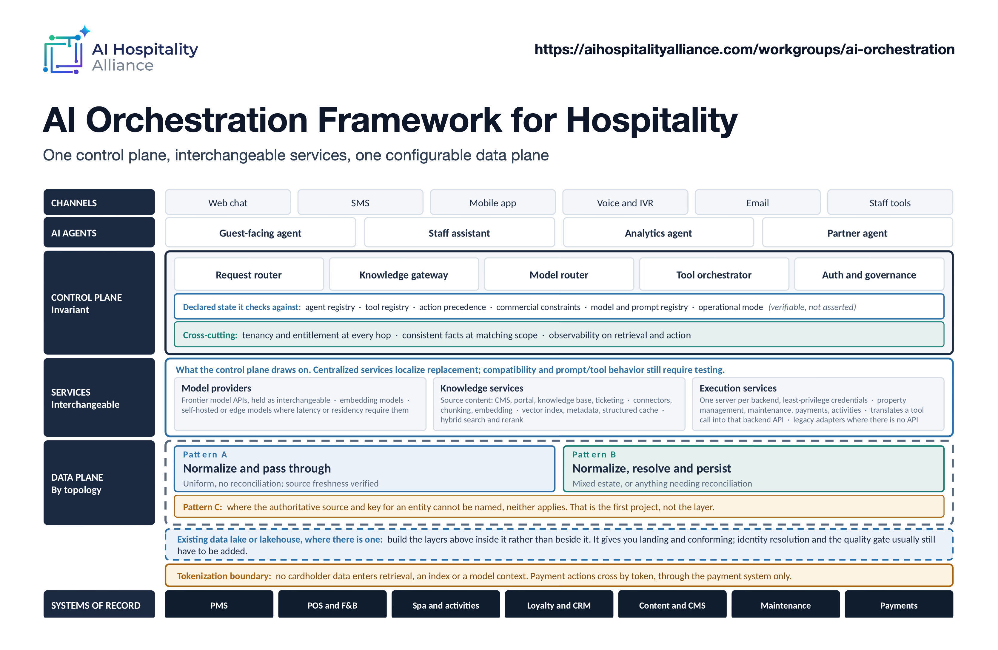
Task: Click the CHANNELS row label
Action: click(x=99, y=203)
